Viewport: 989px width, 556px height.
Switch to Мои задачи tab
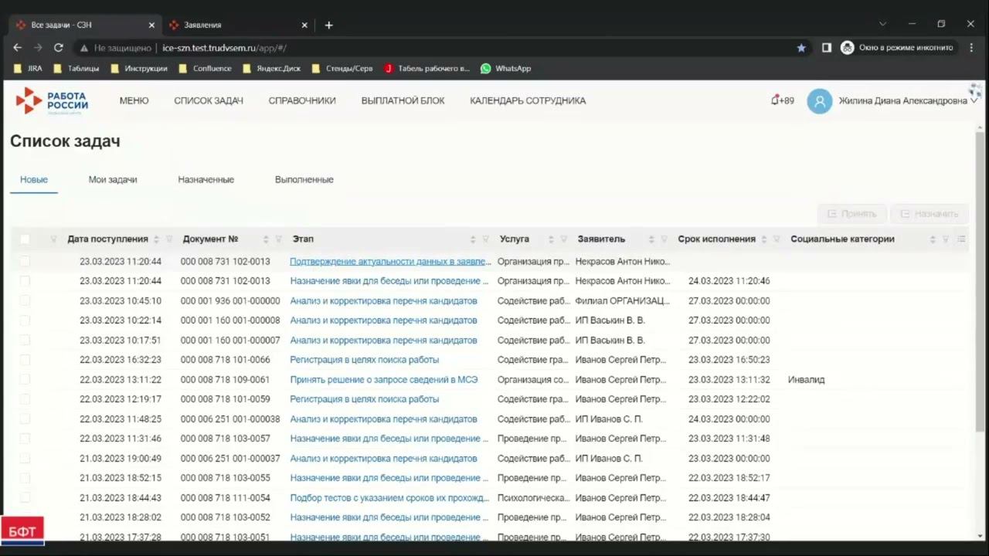[x=113, y=179]
